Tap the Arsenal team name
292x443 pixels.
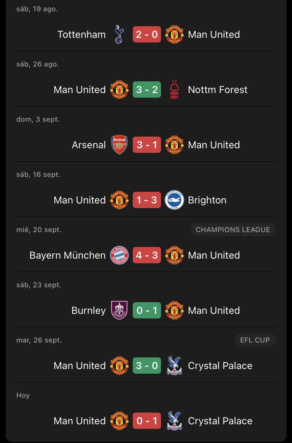(89, 145)
